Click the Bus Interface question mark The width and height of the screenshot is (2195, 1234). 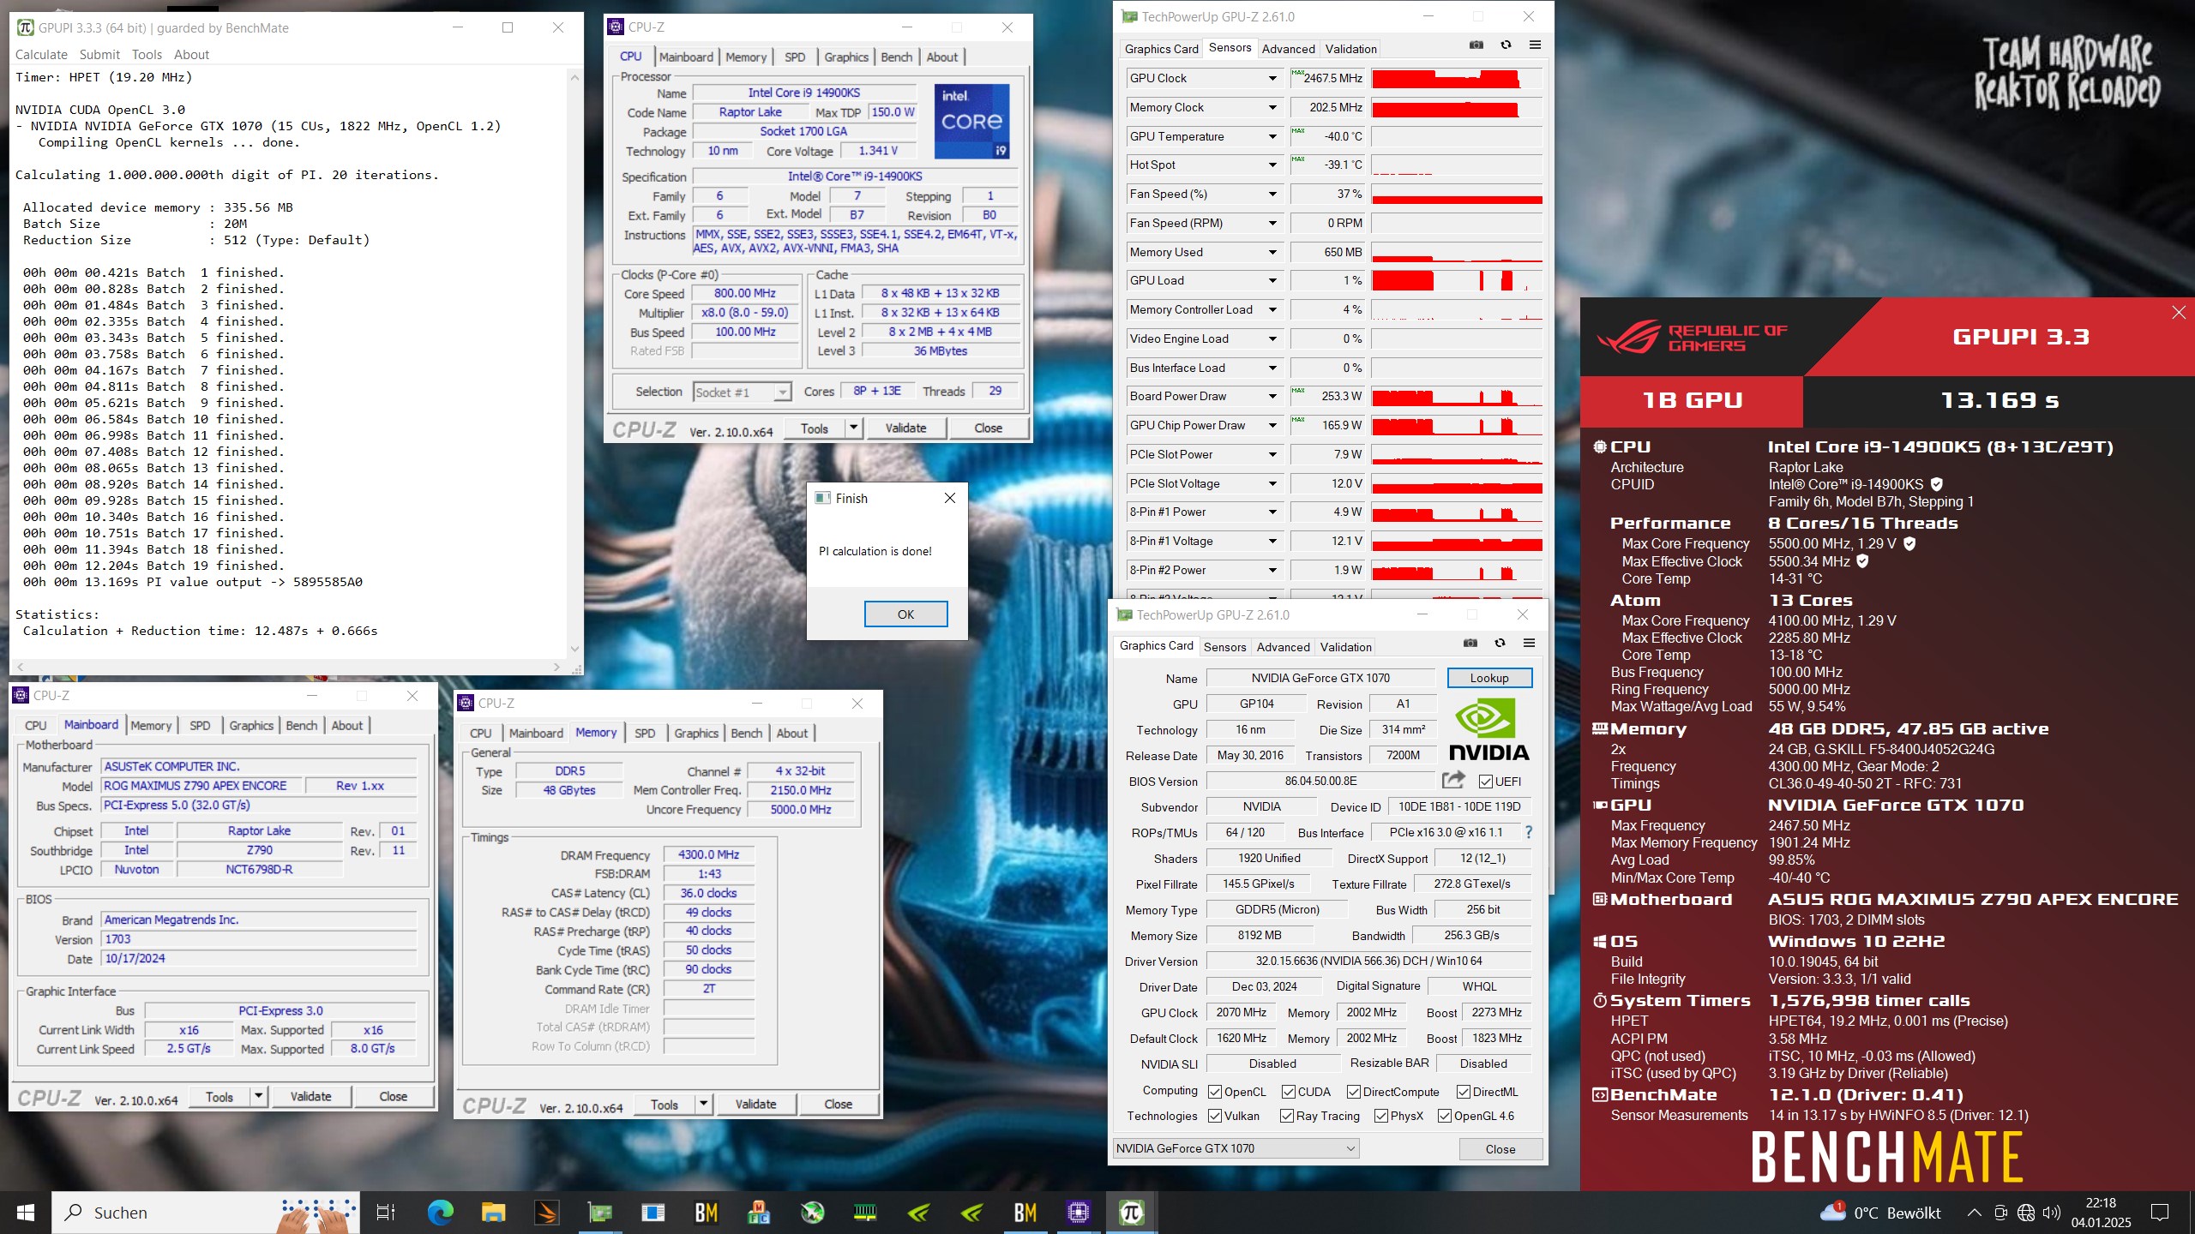1528,832
